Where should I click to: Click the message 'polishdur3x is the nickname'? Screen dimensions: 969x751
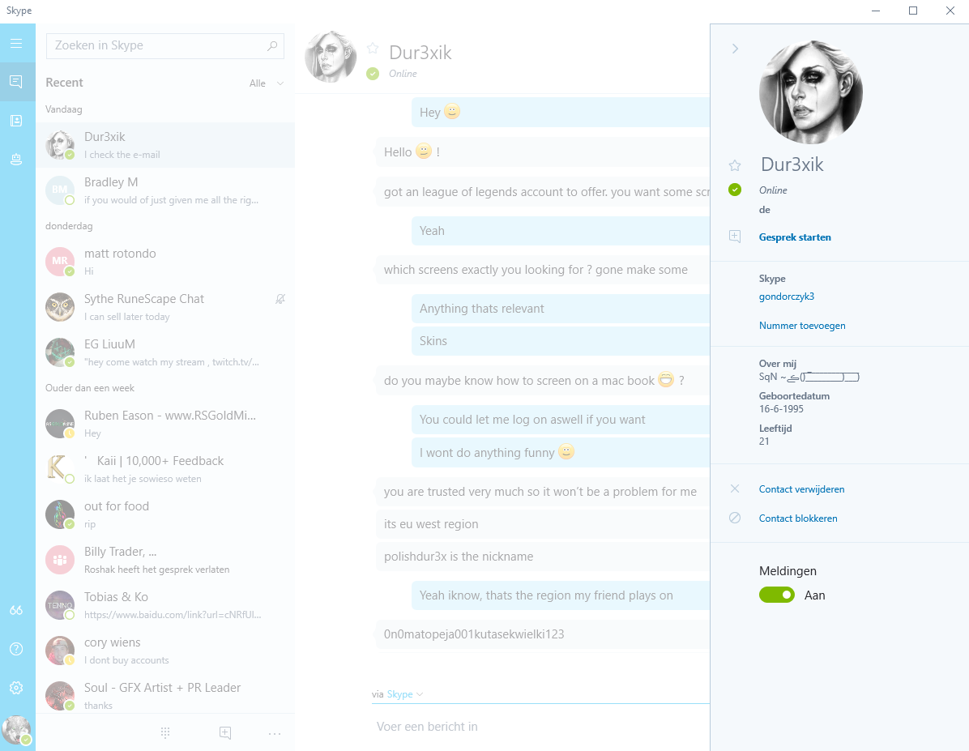tap(542, 557)
